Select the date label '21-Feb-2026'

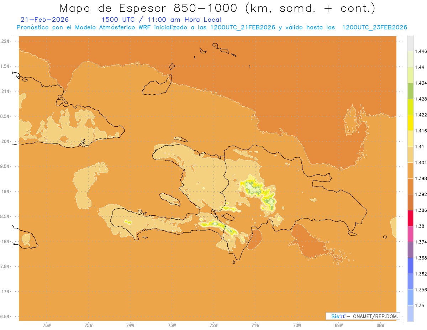coord(45,20)
